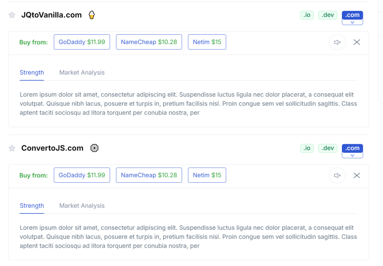The height and width of the screenshot is (266, 383).
Task: Click the .io badge for JQtoVanilla.com
Action: pos(307,15)
